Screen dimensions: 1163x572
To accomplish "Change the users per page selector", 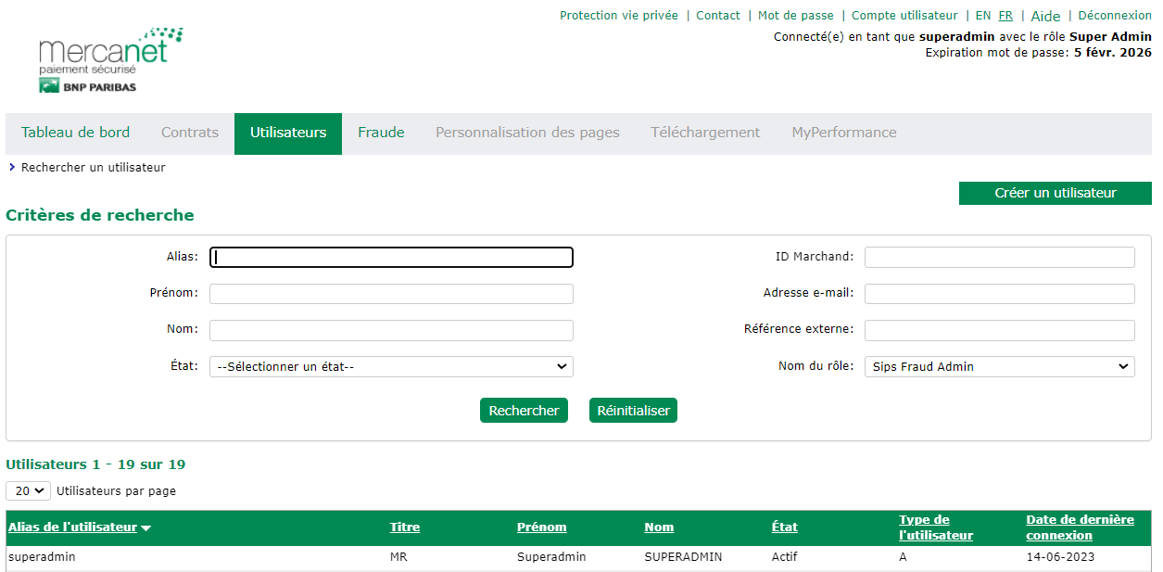I will (28, 491).
